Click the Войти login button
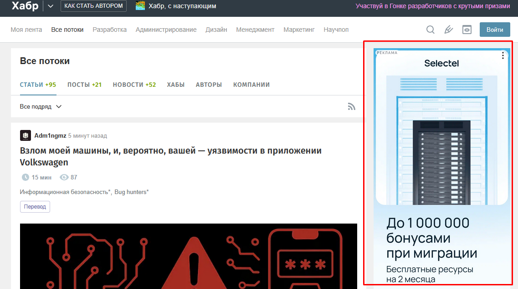The width and height of the screenshot is (518, 289). point(495,30)
